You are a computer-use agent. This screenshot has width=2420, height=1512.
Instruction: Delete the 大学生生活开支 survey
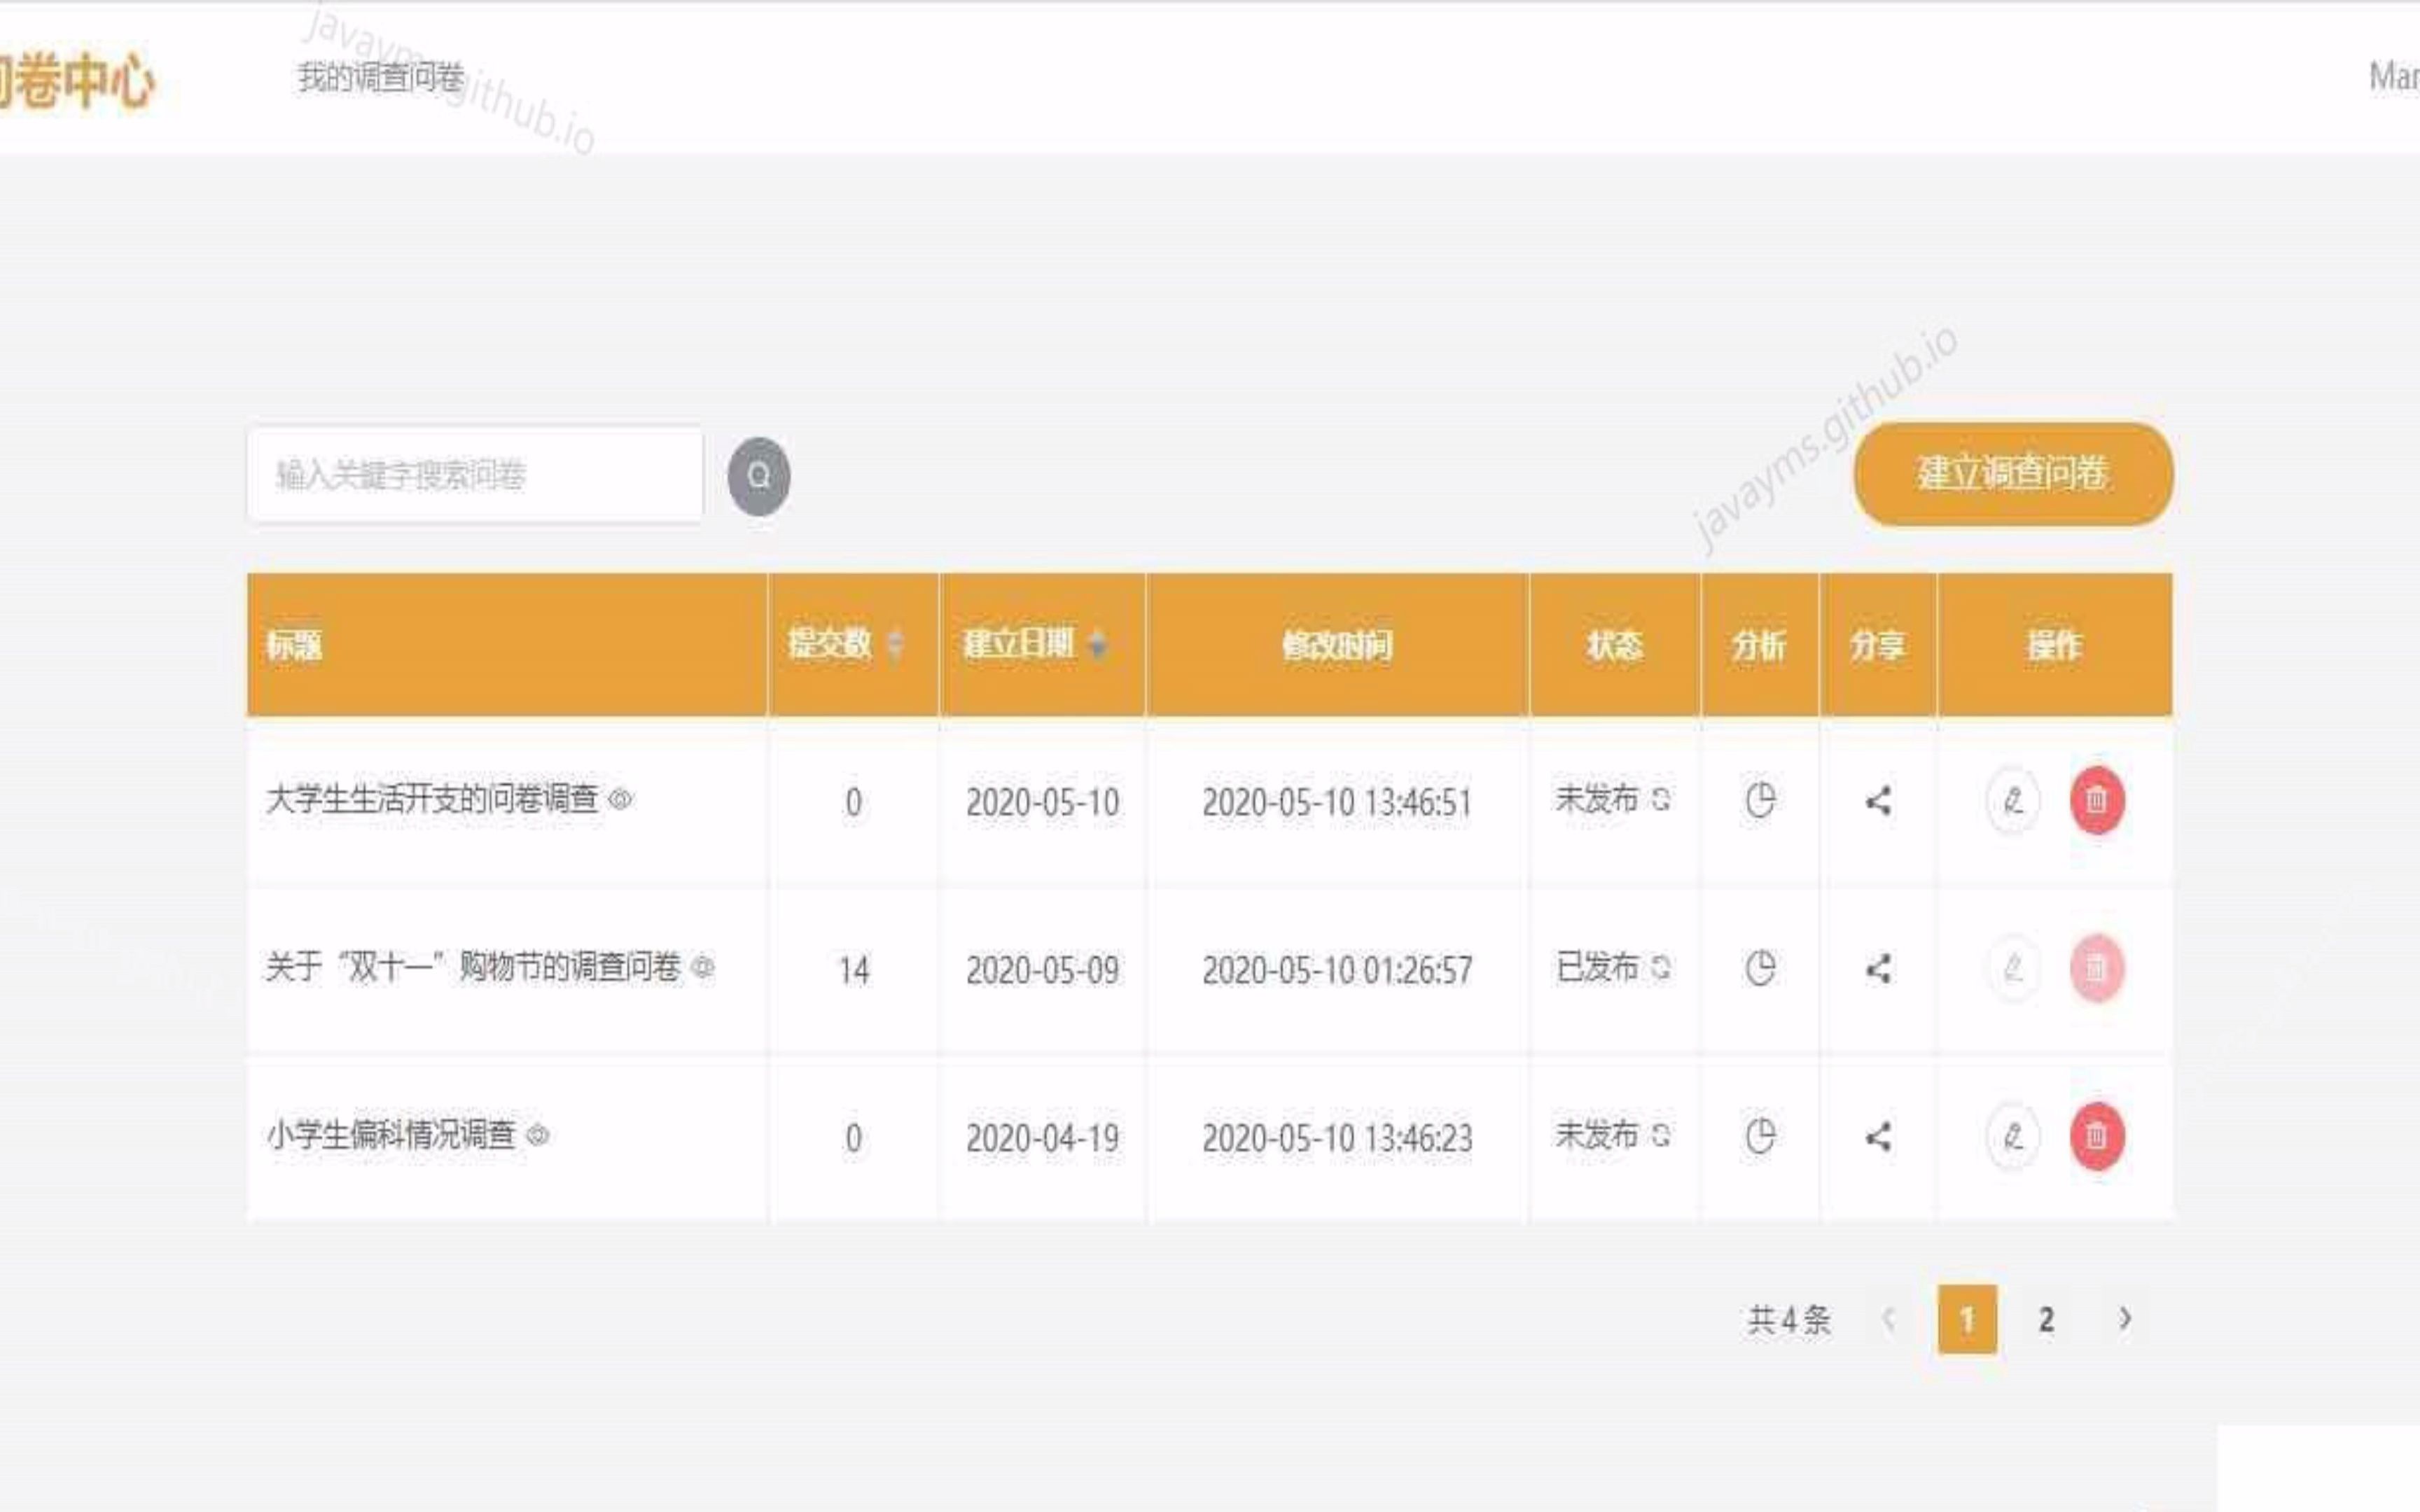tap(2098, 800)
